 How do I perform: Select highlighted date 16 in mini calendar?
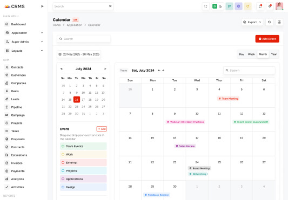(x=77, y=100)
